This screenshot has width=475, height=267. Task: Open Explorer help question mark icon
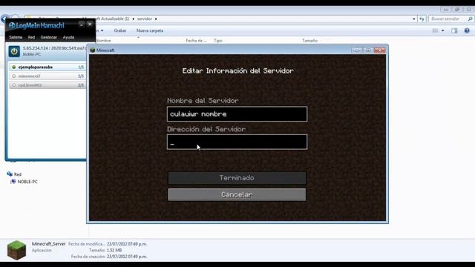pyautogui.click(x=467, y=30)
